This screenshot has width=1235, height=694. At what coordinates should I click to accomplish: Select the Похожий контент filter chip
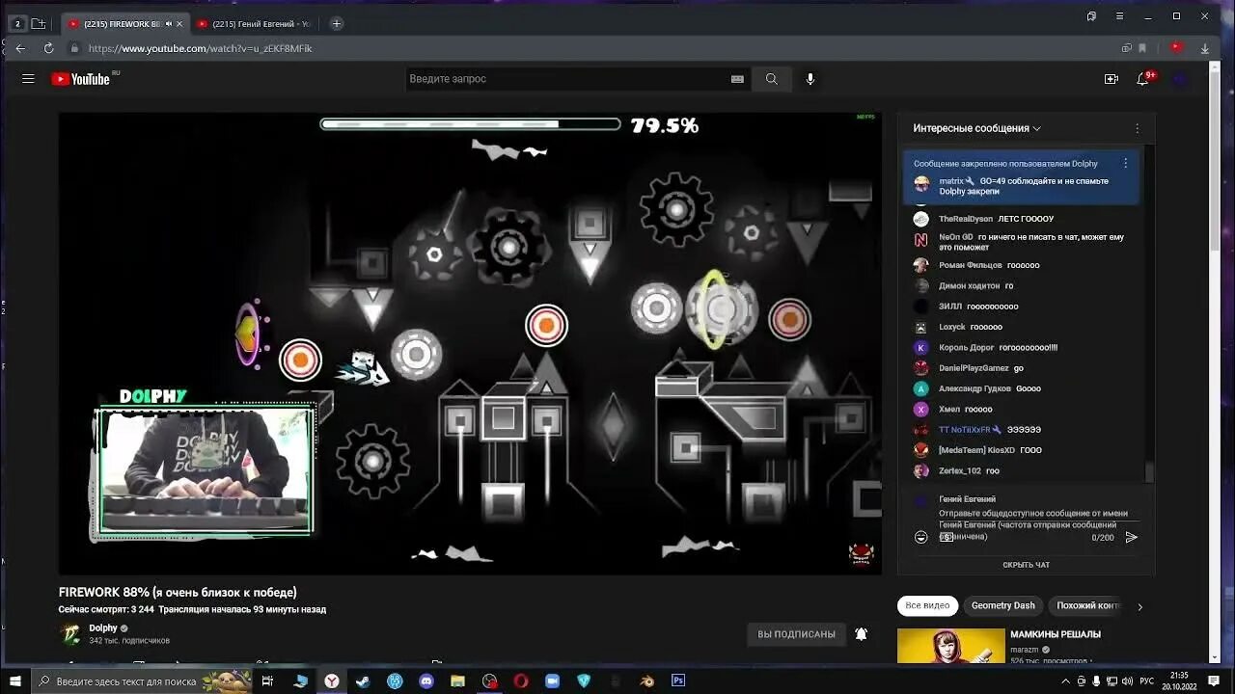click(1087, 605)
